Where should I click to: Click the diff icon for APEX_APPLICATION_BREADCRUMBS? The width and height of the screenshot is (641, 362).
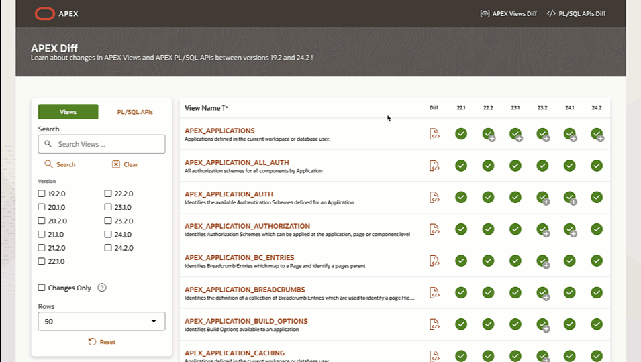point(434,293)
